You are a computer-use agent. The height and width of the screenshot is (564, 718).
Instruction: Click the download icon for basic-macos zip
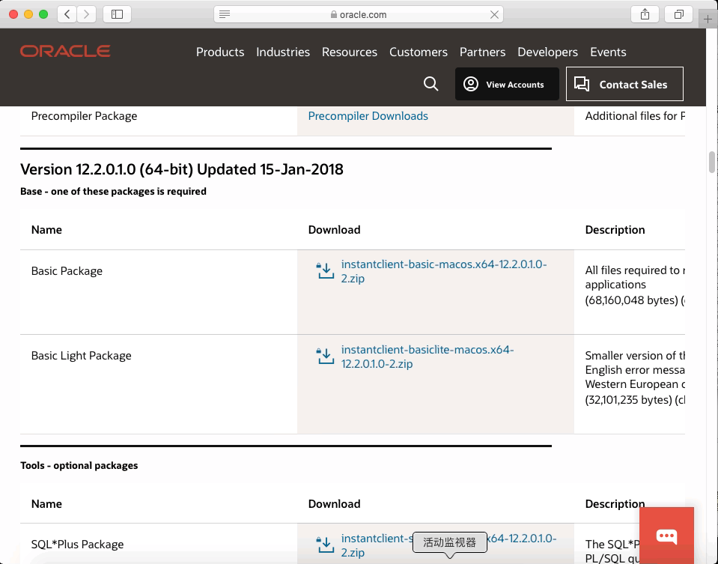click(325, 271)
